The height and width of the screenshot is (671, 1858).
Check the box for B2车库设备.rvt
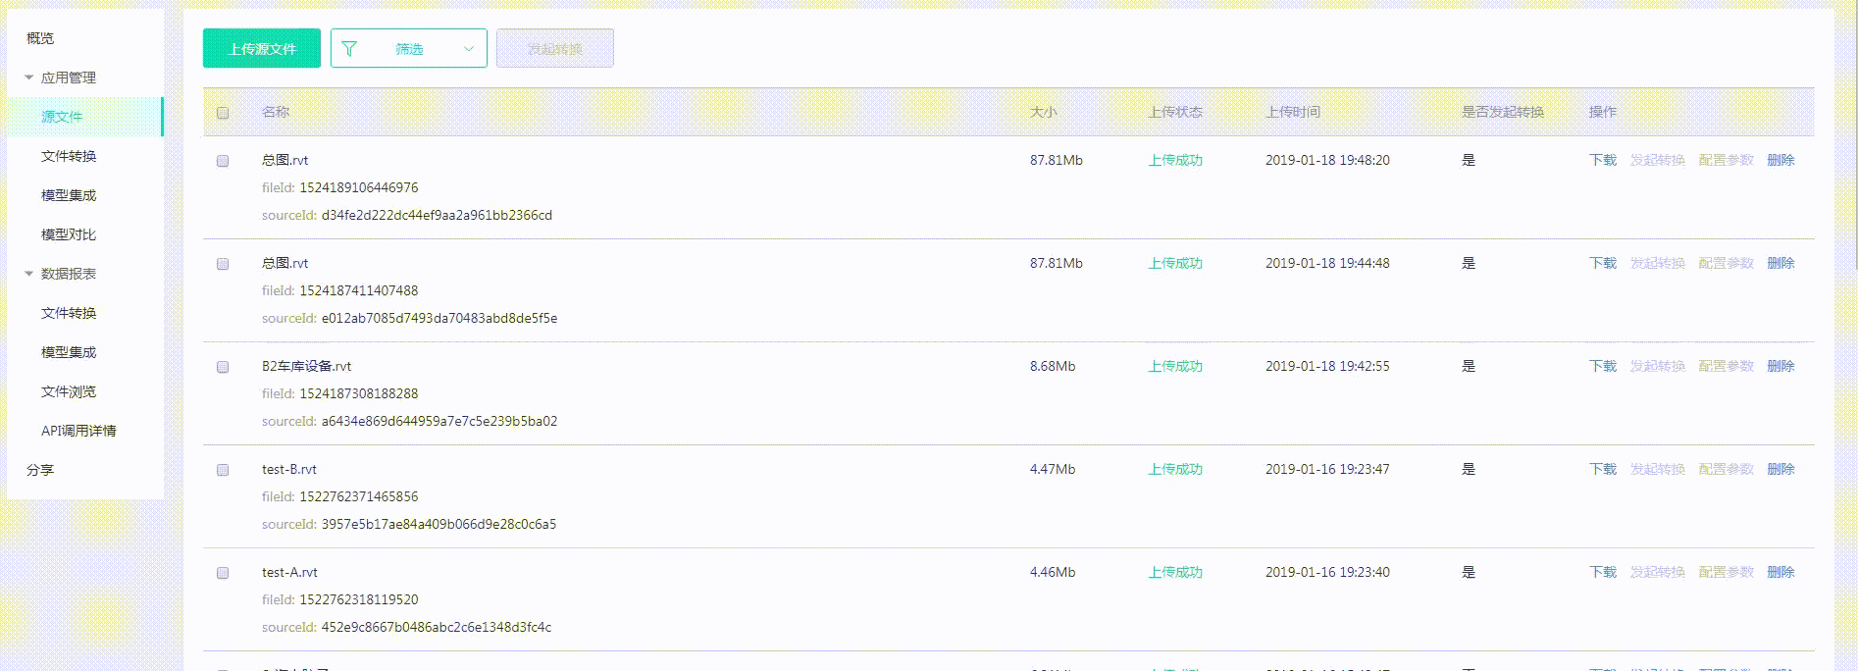[x=223, y=367]
